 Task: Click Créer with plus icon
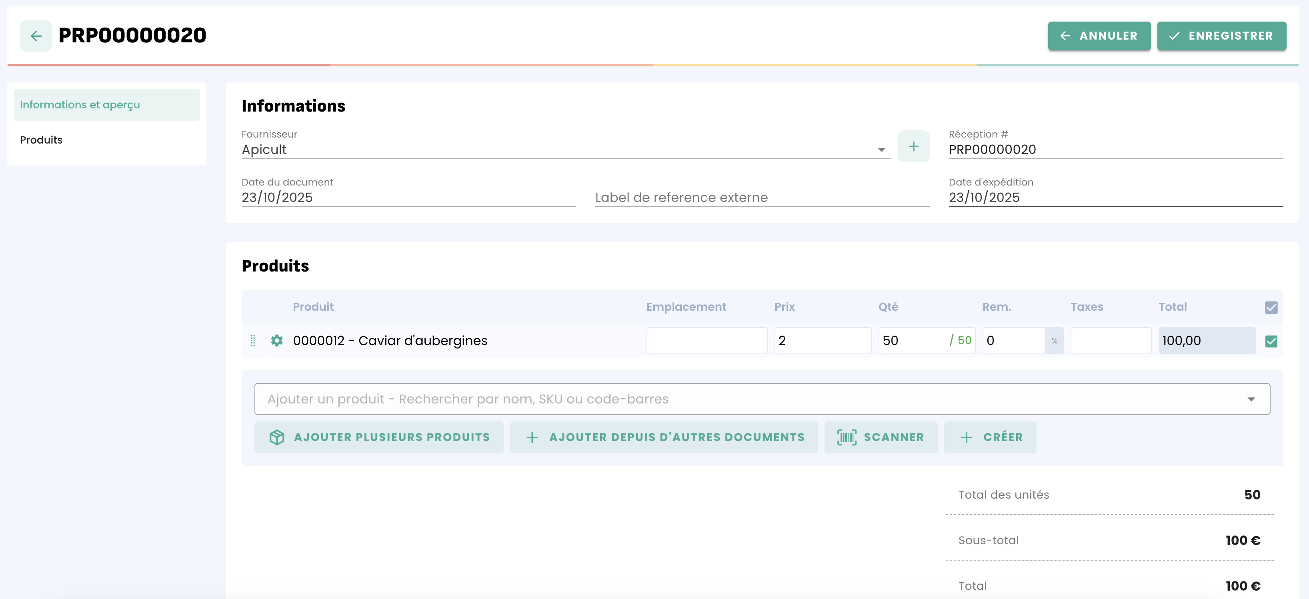coord(990,437)
